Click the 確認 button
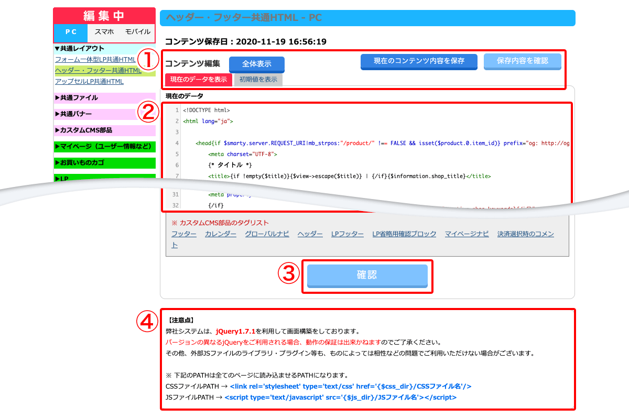Viewport: 629px width, 419px height. pos(367,275)
